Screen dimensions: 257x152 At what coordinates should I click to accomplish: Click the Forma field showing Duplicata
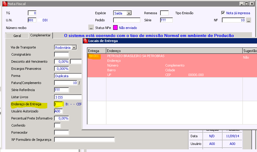coord(68,76)
